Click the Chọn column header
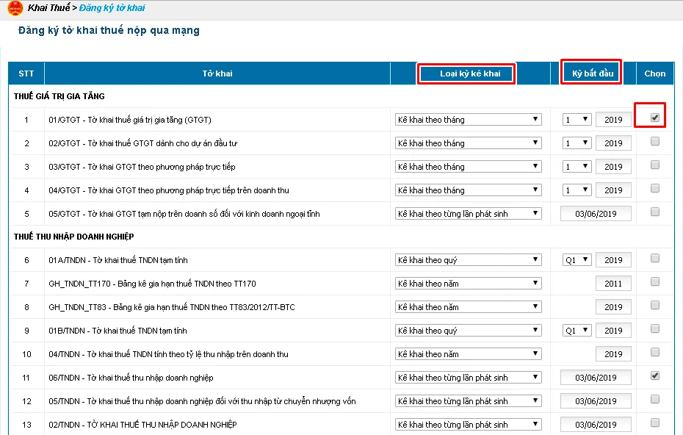 pos(654,73)
